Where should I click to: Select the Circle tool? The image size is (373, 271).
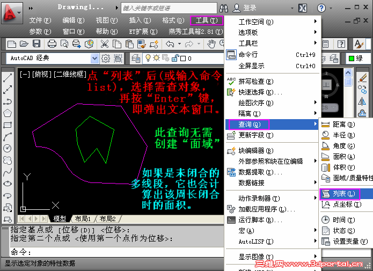(x=8, y=148)
